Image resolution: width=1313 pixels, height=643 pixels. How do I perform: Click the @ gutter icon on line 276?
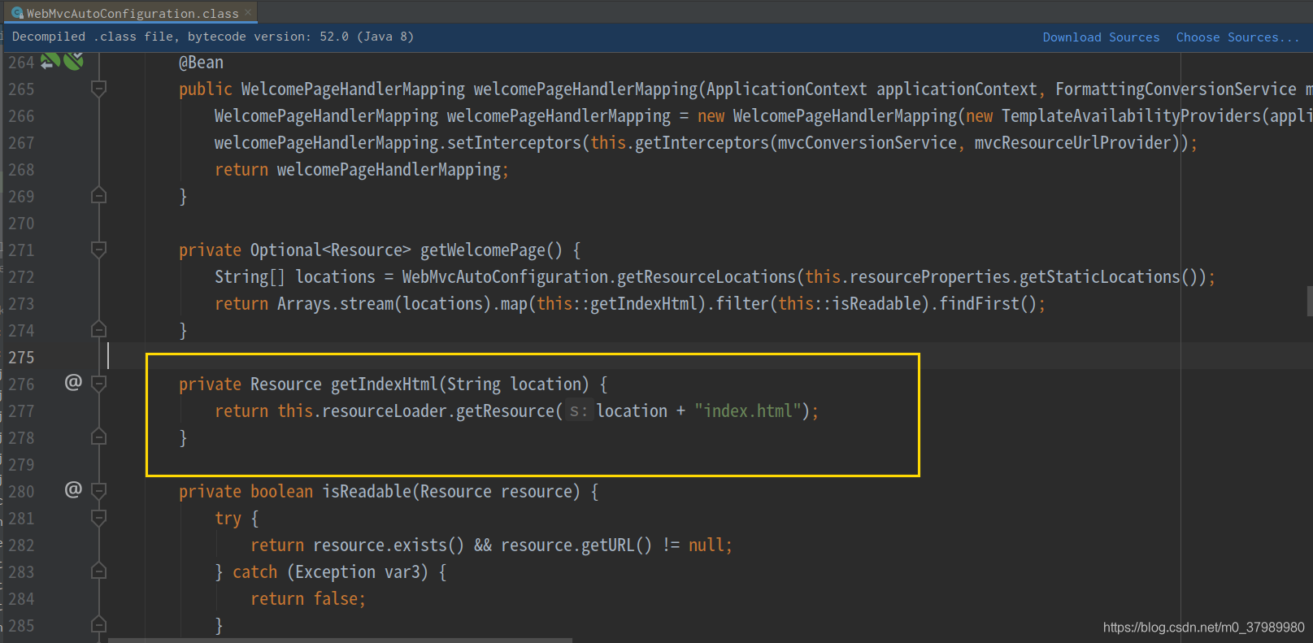pos(73,382)
